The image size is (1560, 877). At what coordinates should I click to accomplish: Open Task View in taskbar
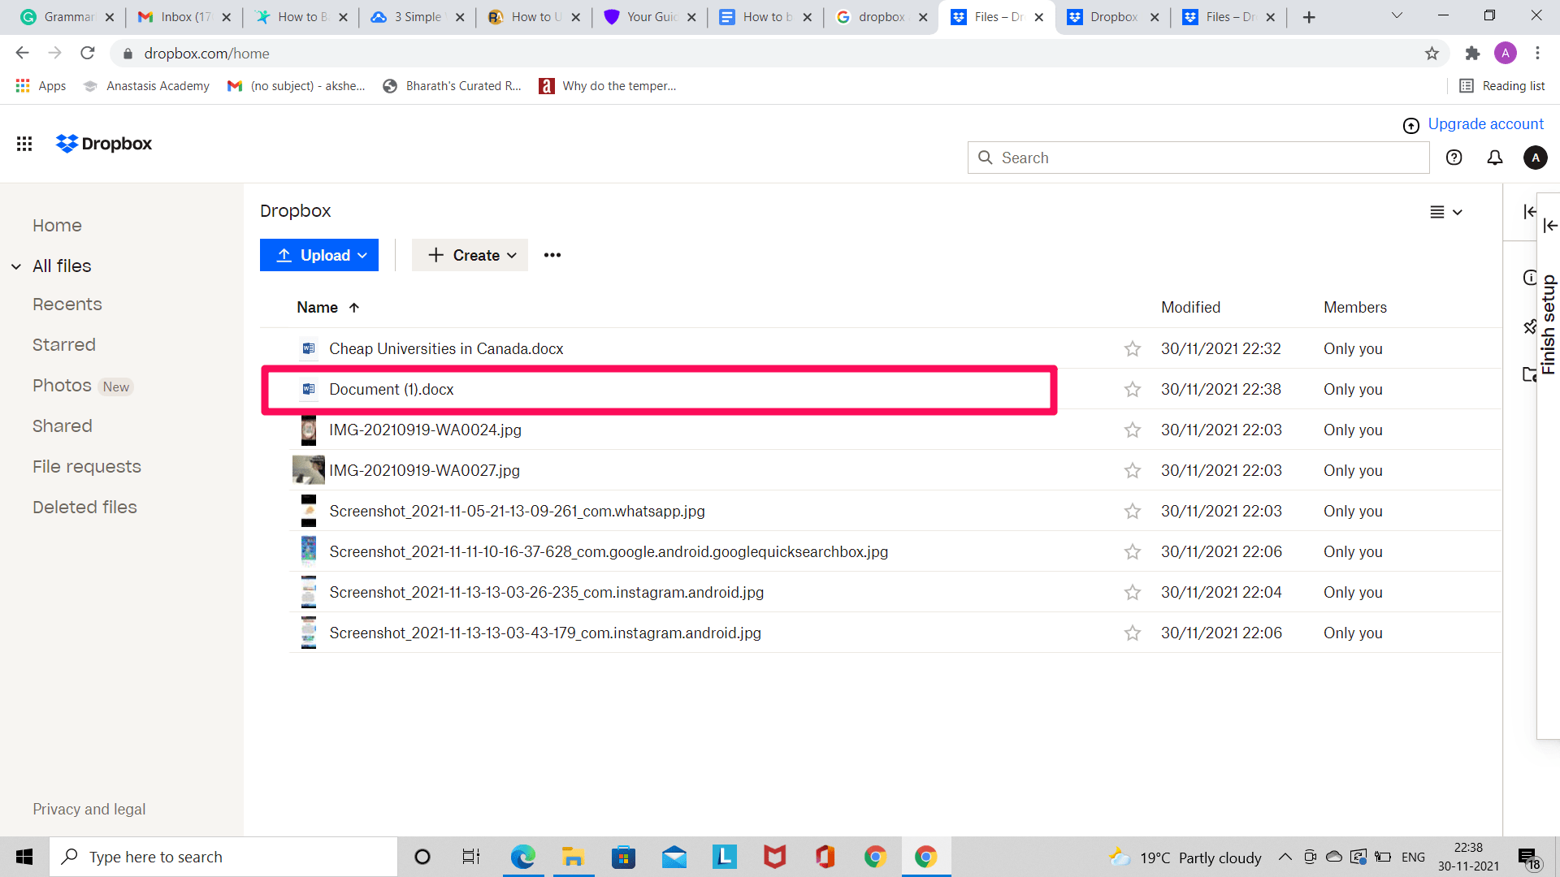pos(471,857)
